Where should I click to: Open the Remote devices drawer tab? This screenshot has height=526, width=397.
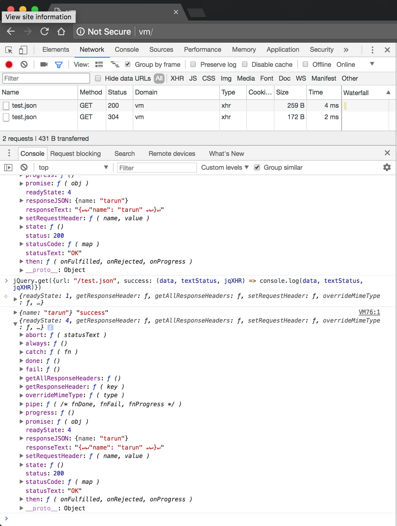point(172,153)
